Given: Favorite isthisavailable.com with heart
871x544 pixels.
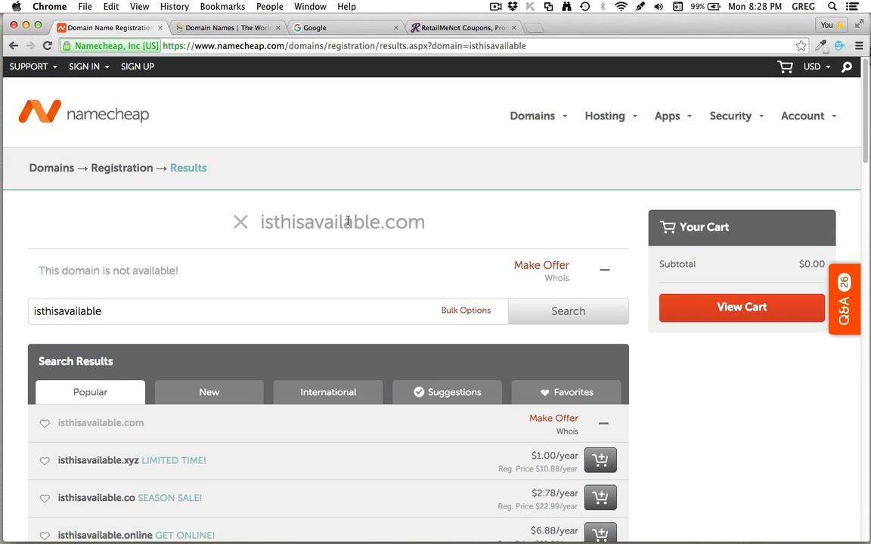Looking at the screenshot, I should (x=45, y=424).
